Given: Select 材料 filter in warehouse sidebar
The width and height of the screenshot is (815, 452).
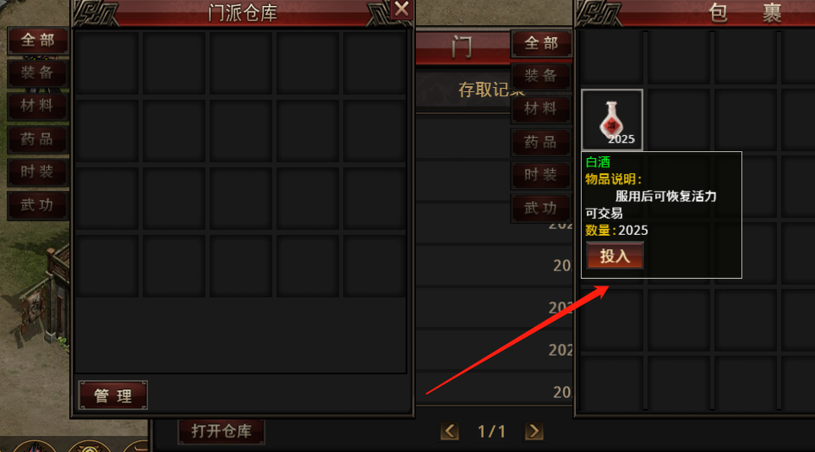Looking at the screenshot, I should tap(37, 106).
